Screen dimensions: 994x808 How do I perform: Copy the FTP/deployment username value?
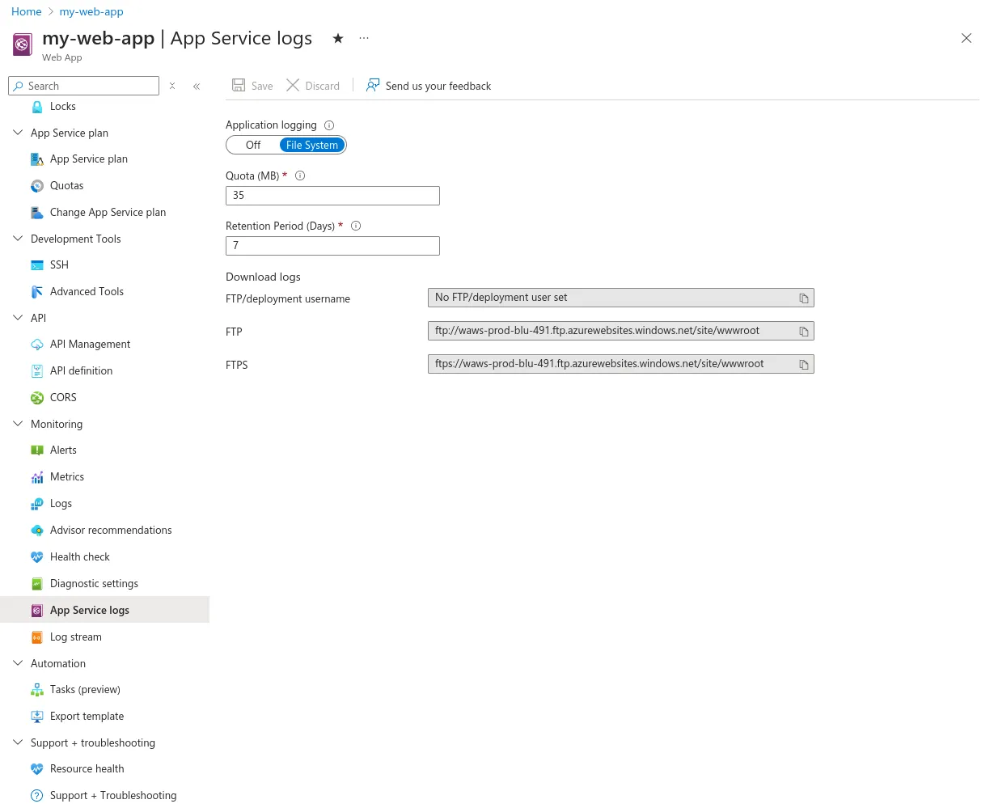[x=804, y=298]
